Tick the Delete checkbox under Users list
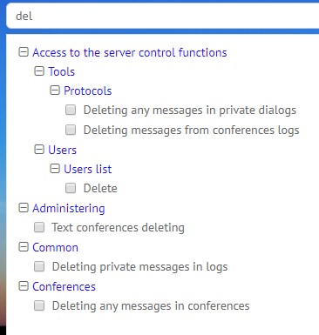This screenshot has width=319, height=335. (71, 188)
